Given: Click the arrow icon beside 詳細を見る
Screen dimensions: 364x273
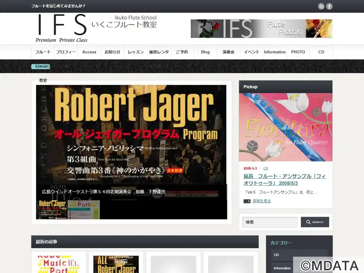Looking at the screenshot, I should tap(247, 201).
